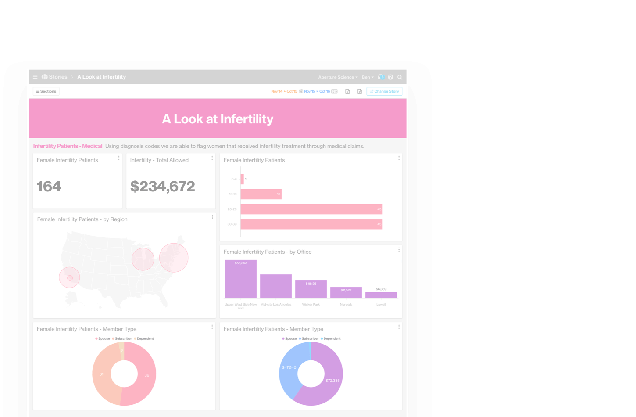Toggle the INC indicator next to date range
This screenshot has width=636, height=417.
pyautogui.click(x=335, y=91)
